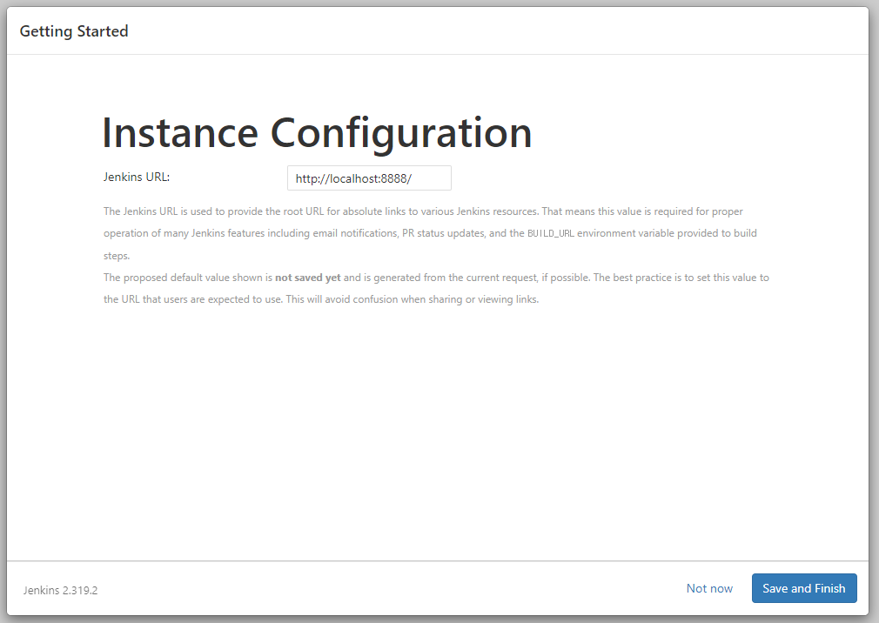Click the Save and Finish button
The image size is (879, 623).
[x=804, y=588]
